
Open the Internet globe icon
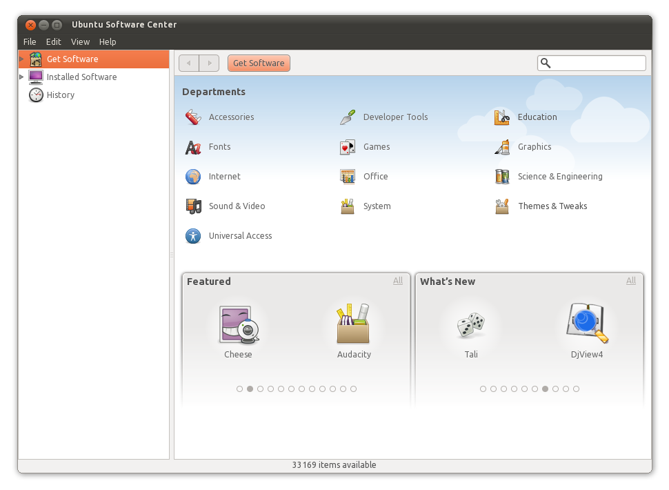click(x=193, y=176)
